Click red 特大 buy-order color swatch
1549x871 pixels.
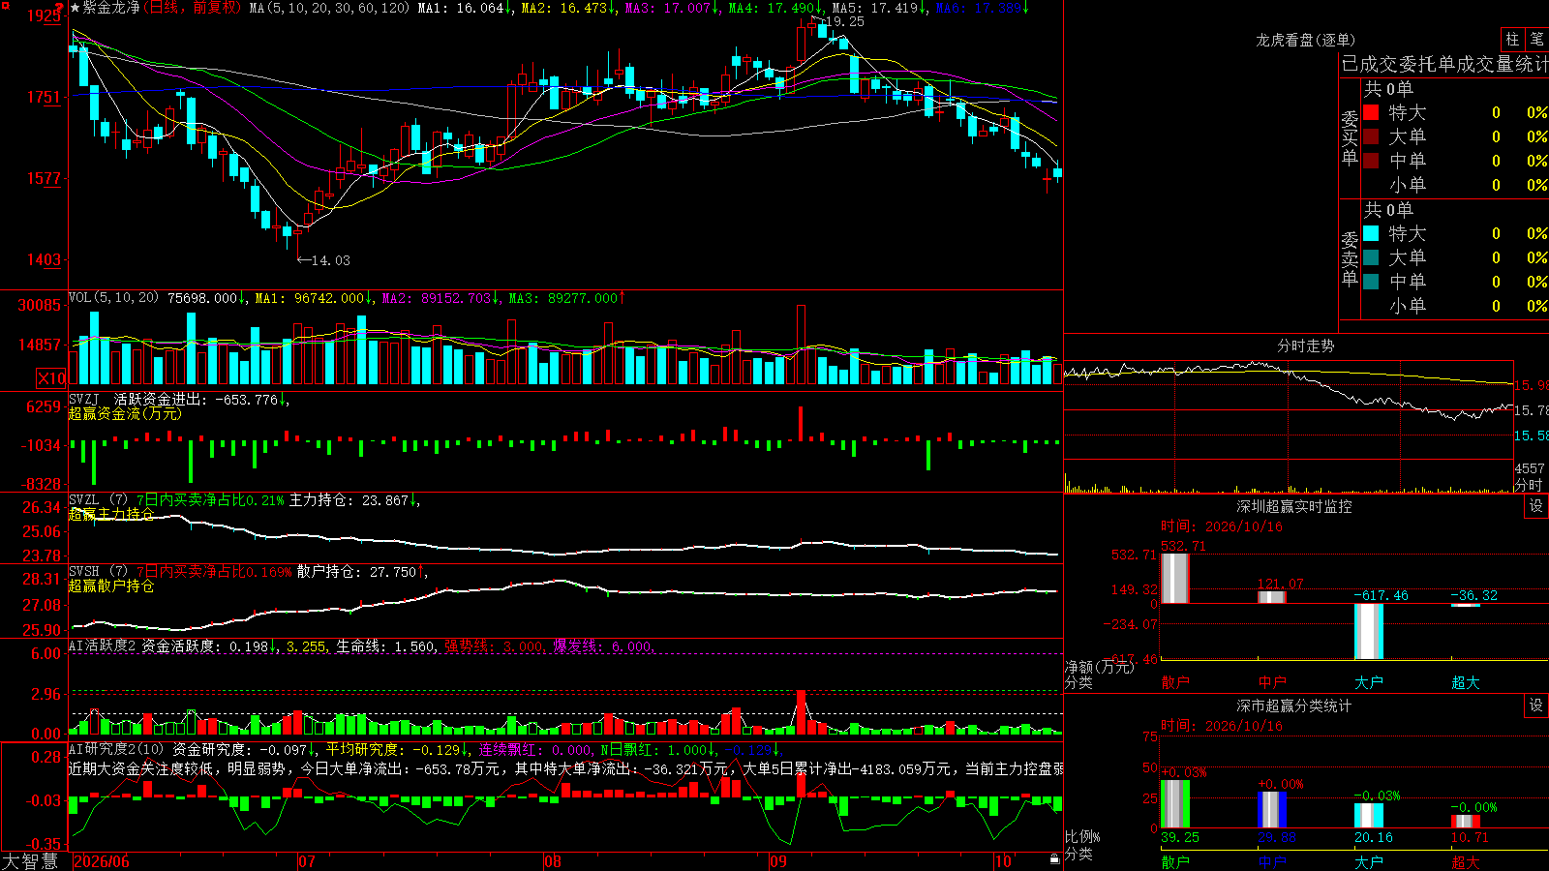tap(1371, 112)
